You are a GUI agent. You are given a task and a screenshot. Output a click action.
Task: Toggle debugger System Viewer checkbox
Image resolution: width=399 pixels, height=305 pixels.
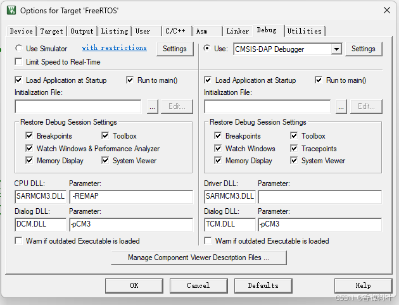pyautogui.click(x=294, y=160)
